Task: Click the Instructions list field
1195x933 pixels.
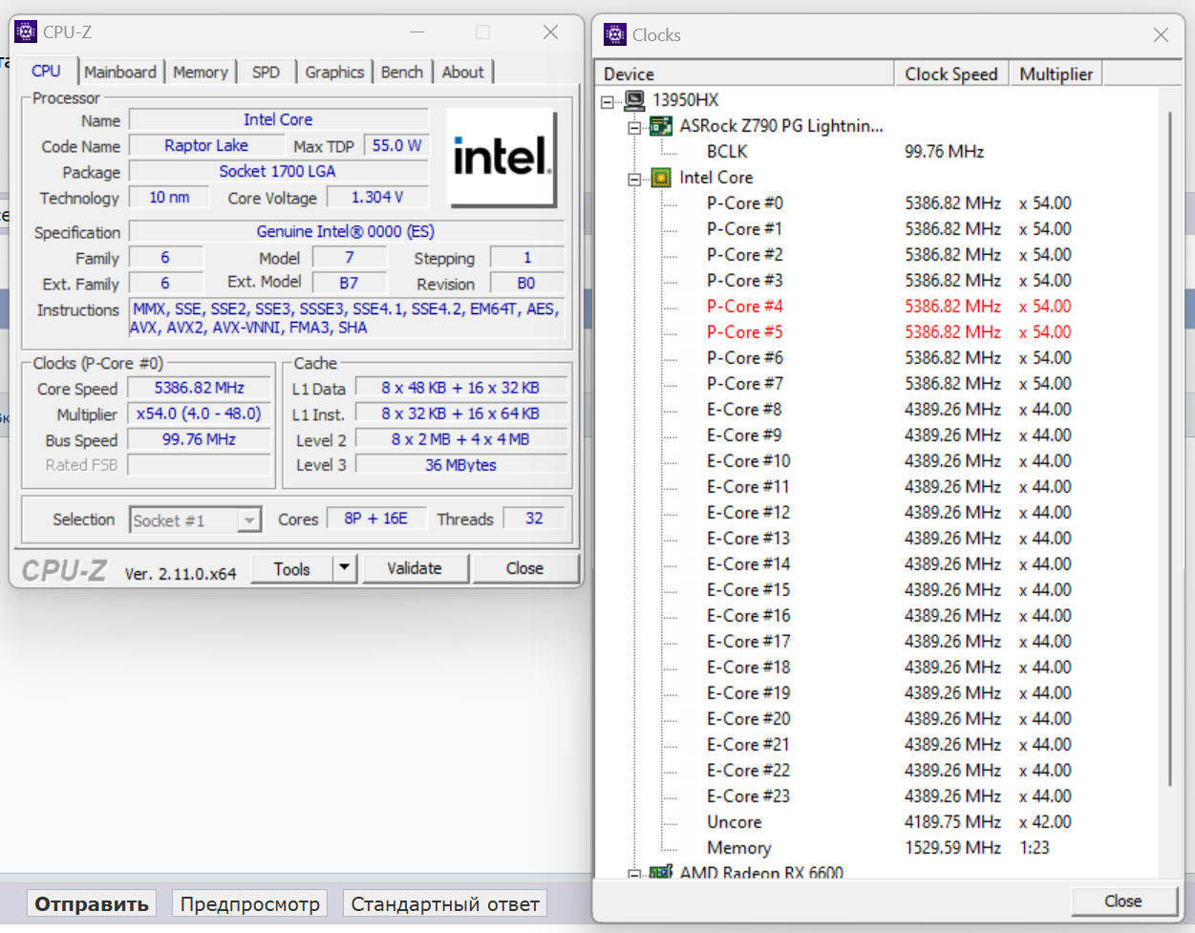Action: pyautogui.click(x=346, y=318)
